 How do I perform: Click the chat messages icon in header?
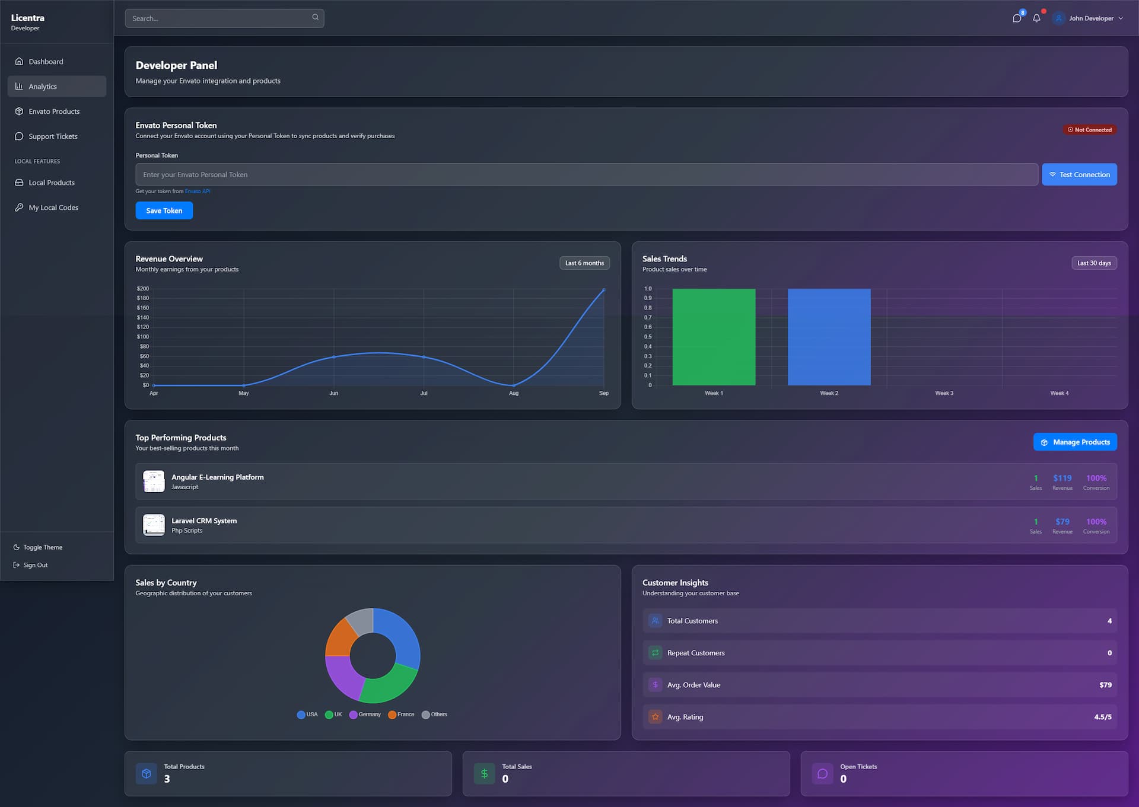[1016, 18]
